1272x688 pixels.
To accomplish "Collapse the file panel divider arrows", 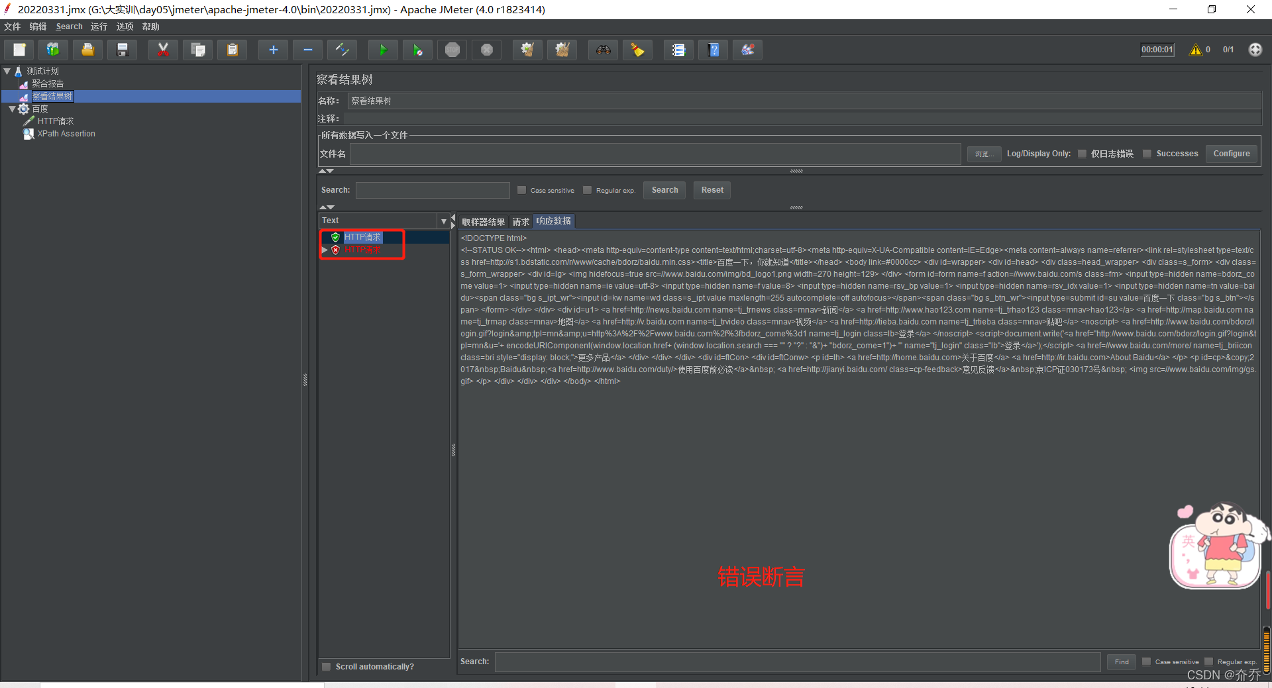I will point(327,171).
